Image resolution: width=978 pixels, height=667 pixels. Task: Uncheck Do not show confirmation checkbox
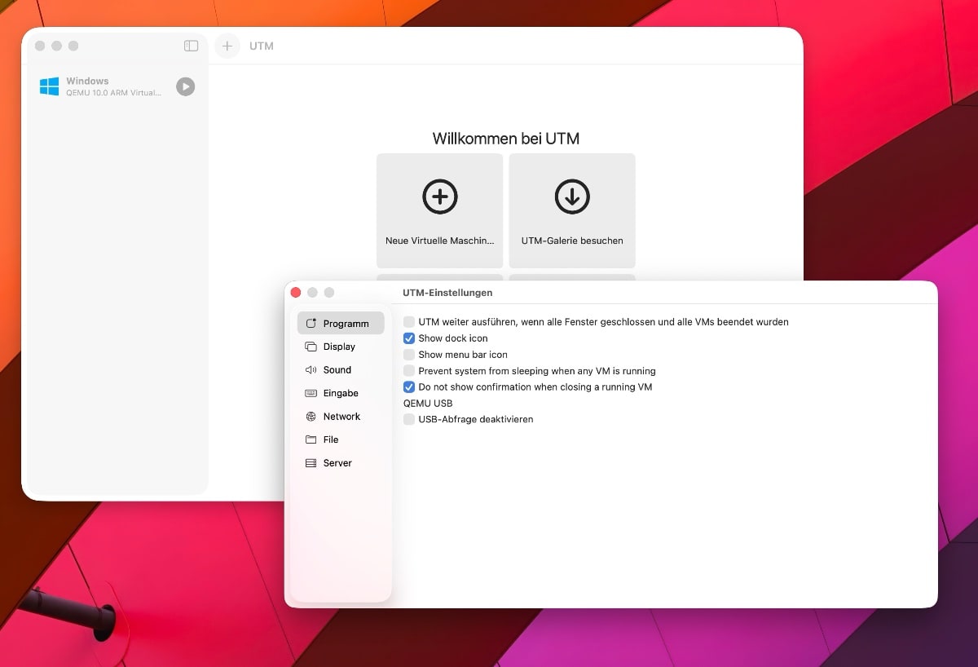(x=409, y=387)
